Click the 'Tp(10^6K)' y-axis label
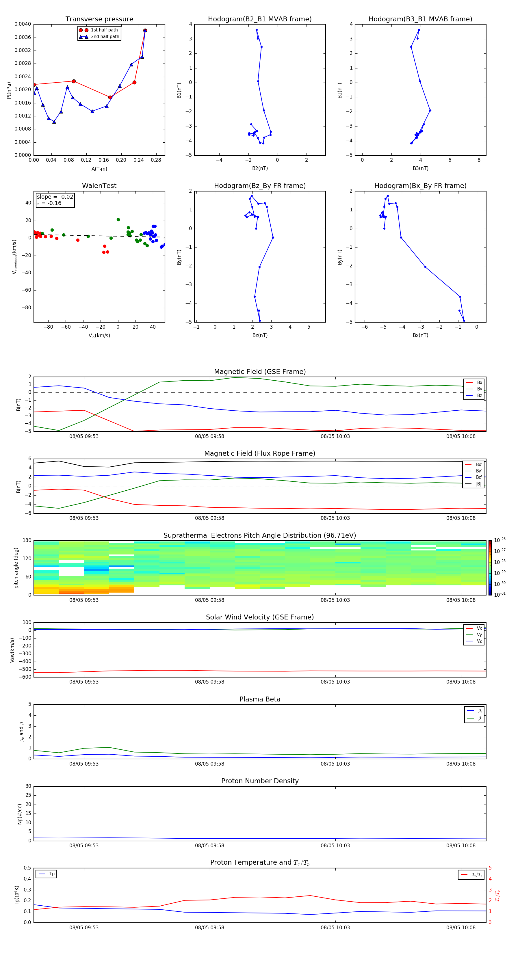The image size is (520, 953). [x=17, y=895]
